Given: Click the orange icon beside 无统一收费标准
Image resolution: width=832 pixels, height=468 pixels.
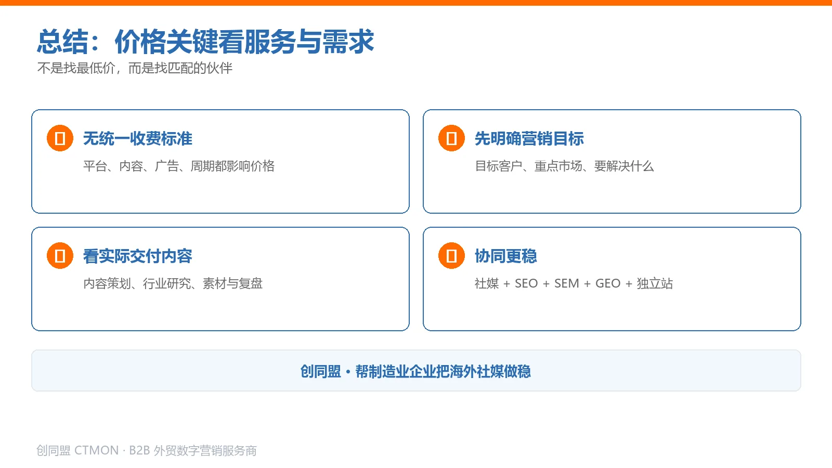Looking at the screenshot, I should (x=60, y=138).
